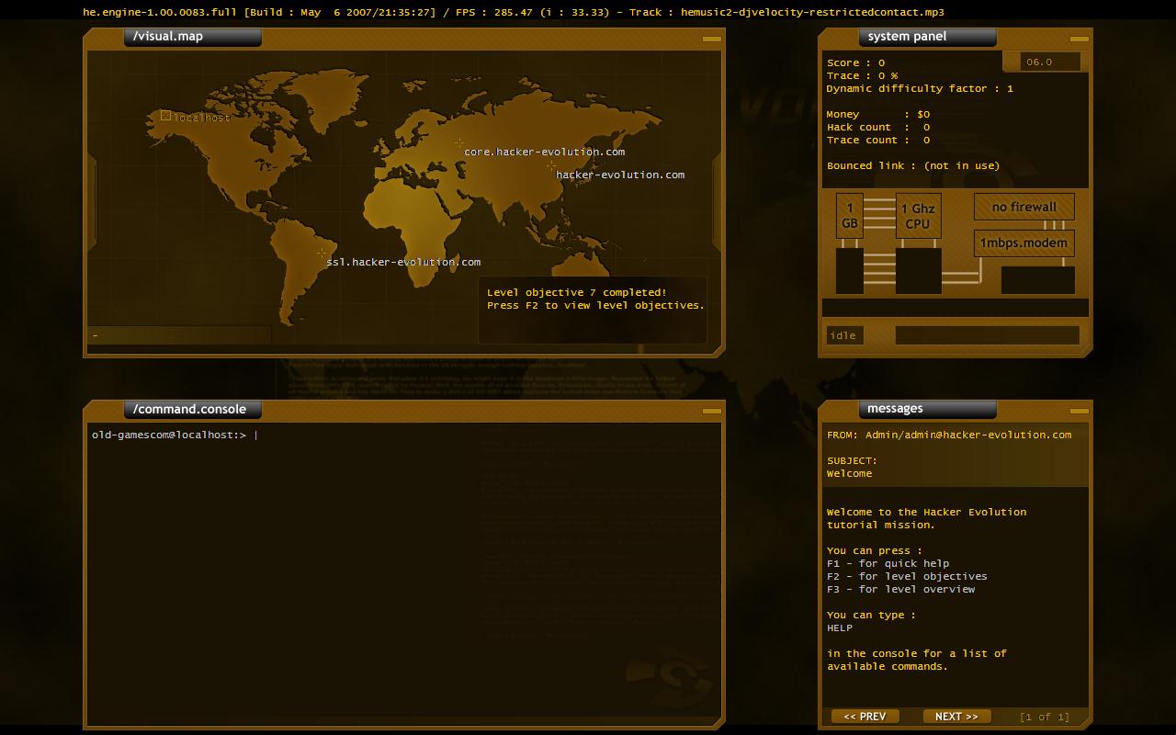Click the Dynamic difficulty factor line

920,88
